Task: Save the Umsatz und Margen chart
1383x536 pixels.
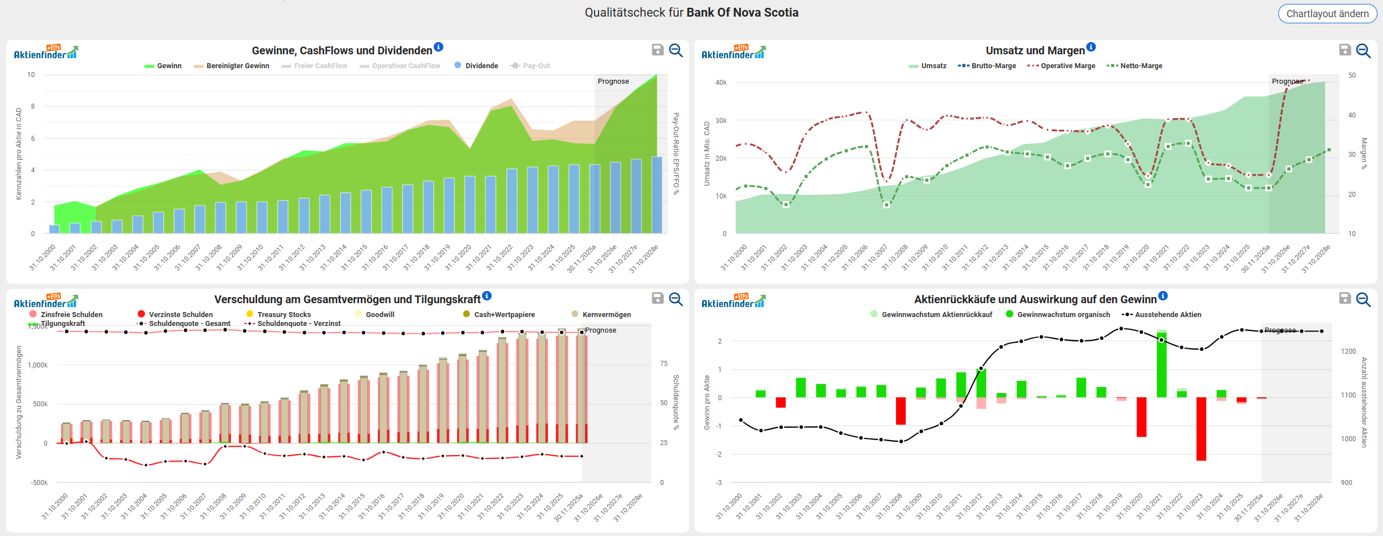Action: point(1345,50)
